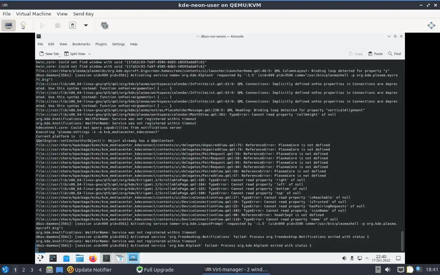
Task: Open the guest application launcher
Action: pos(41,258)
